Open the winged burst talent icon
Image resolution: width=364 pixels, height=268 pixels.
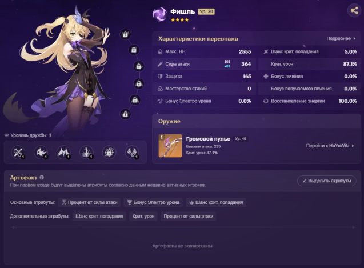click(x=63, y=153)
